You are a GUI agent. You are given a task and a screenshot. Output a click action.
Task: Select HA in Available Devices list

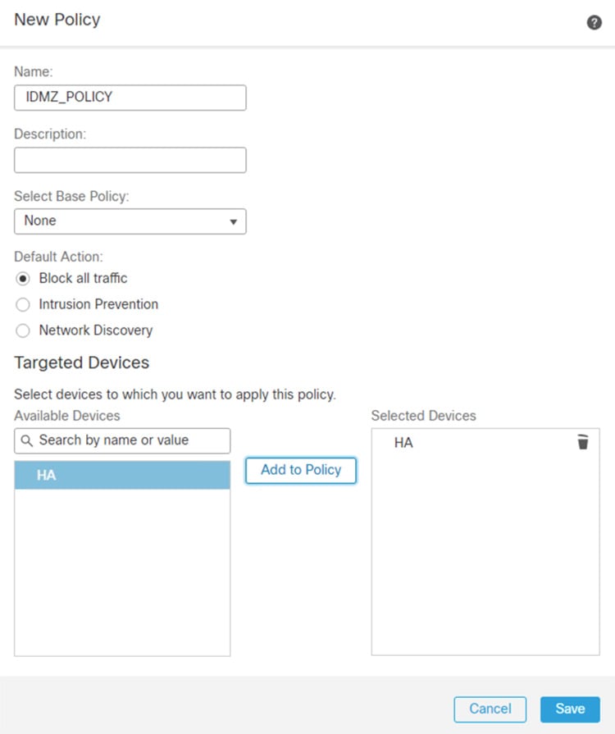(122, 475)
